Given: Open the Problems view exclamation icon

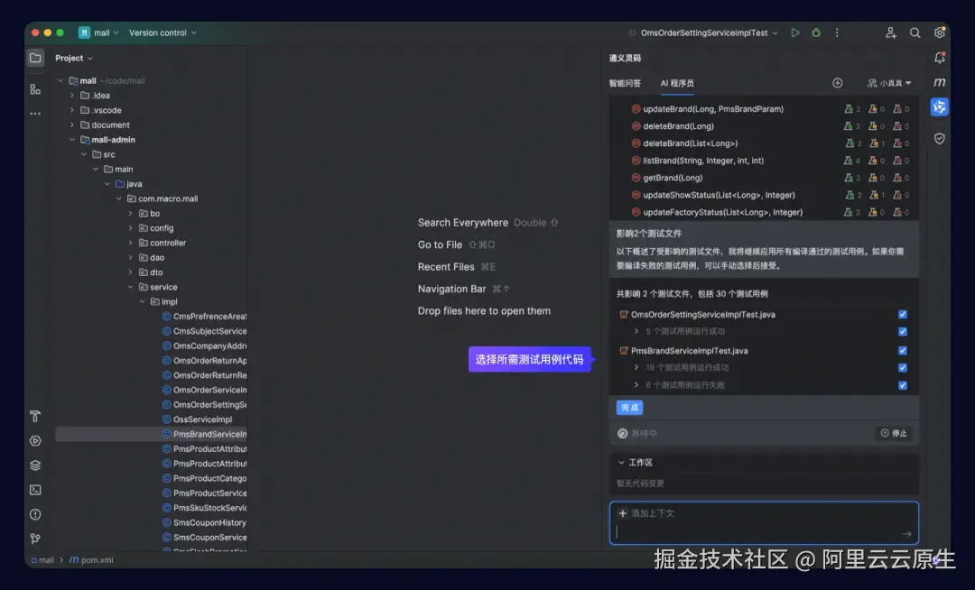Looking at the screenshot, I should pos(34,514).
